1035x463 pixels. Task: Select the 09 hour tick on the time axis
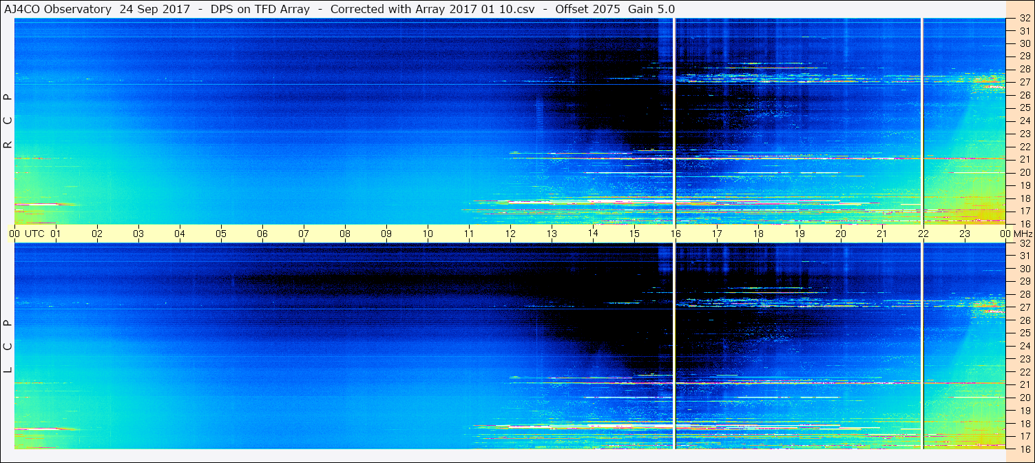pyautogui.click(x=386, y=234)
